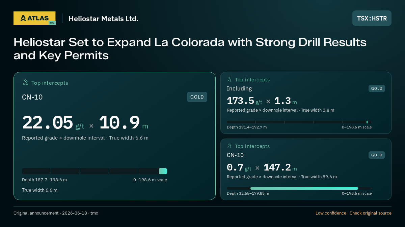Click the drill icon in the 22.05 g/t card
This screenshot has width=405, height=227.
25,82
